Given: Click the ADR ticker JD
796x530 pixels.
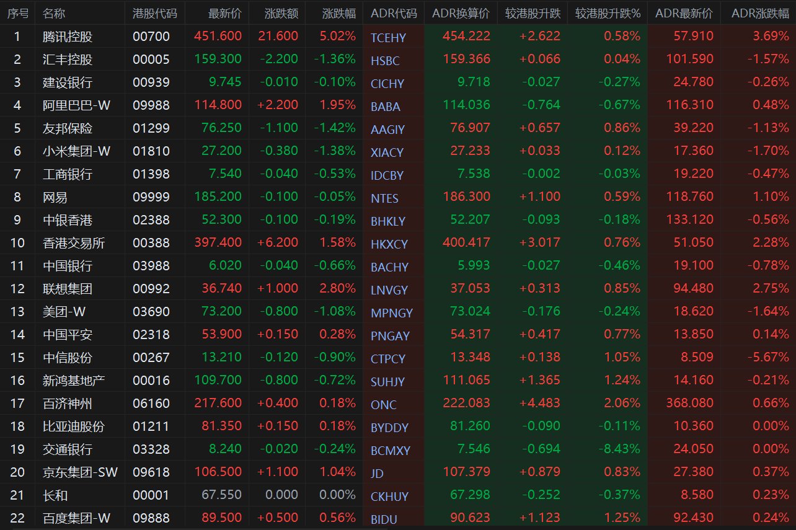Looking at the screenshot, I should click(377, 474).
